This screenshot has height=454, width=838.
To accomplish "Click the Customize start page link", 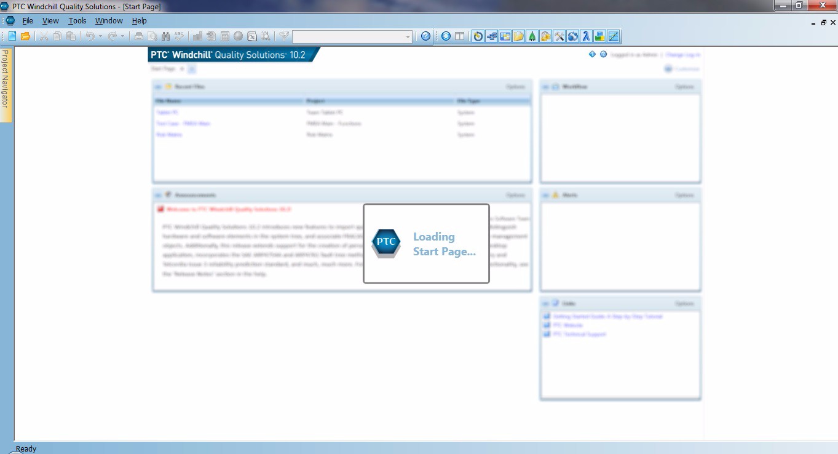I will tap(687, 69).
